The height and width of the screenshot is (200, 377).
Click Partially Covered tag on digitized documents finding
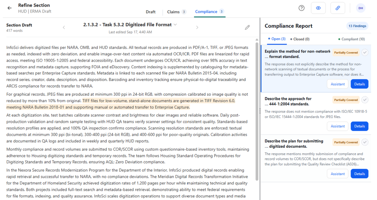(x=346, y=142)
